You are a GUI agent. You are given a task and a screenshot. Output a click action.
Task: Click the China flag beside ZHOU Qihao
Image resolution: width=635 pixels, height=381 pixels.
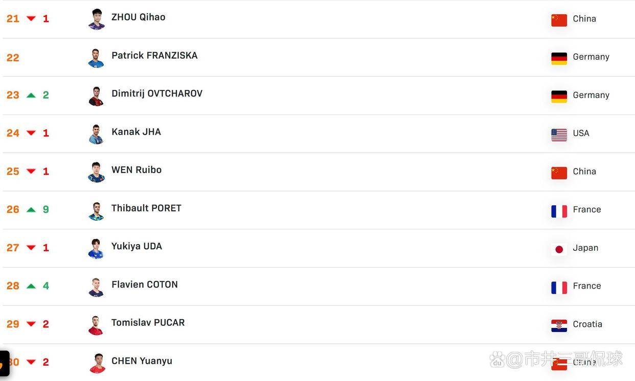point(559,20)
